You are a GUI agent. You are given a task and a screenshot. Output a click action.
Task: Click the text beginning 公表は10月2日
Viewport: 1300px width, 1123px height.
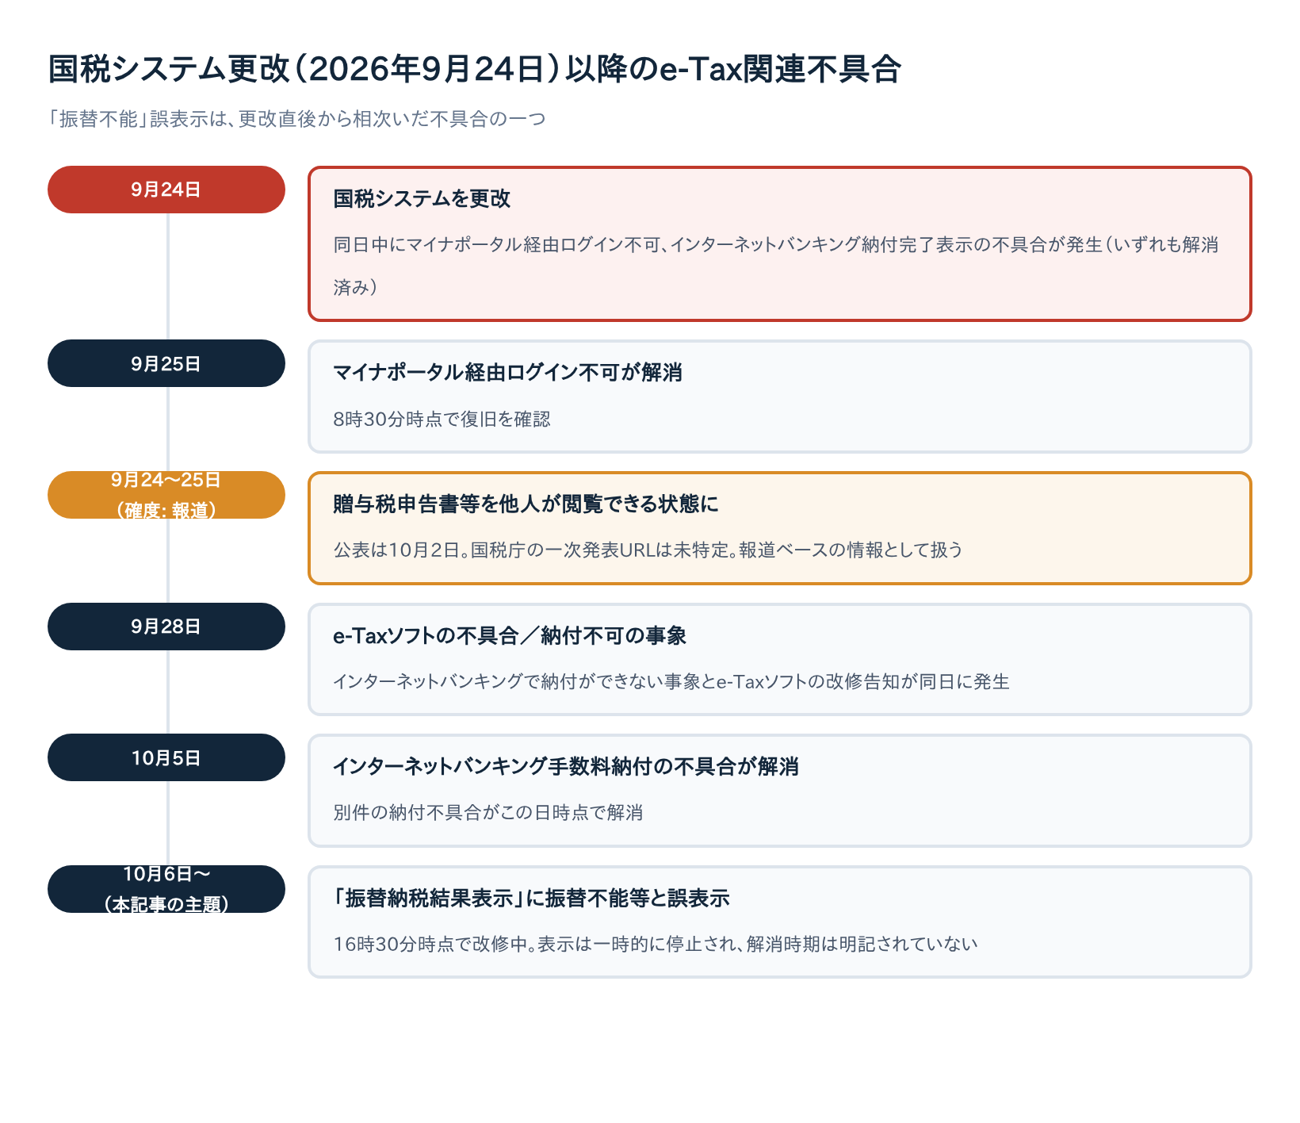pyautogui.click(x=648, y=550)
